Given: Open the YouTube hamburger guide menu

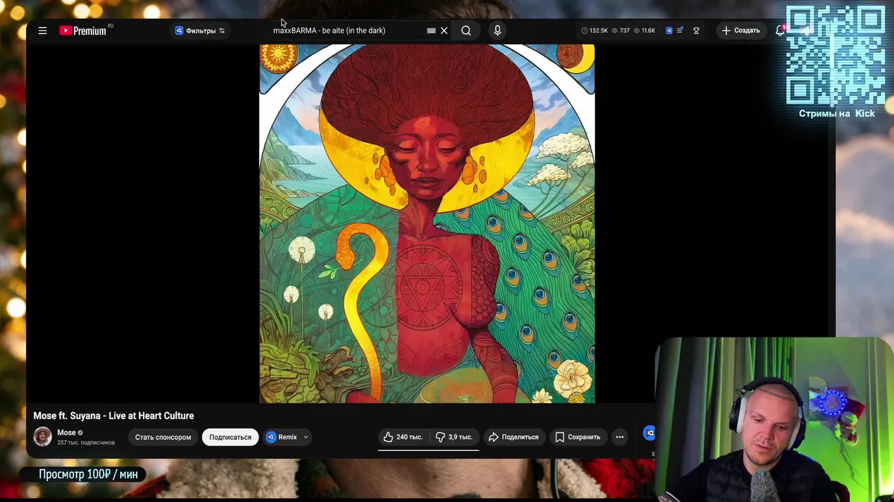Looking at the screenshot, I should (x=43, y=31).
